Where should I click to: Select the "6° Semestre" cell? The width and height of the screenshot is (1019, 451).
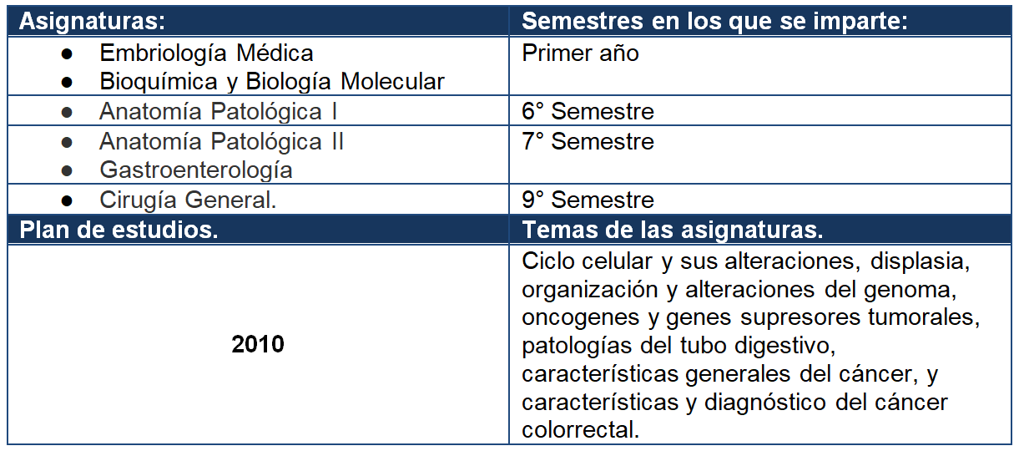pyautogui.click(x=588, y=112)
